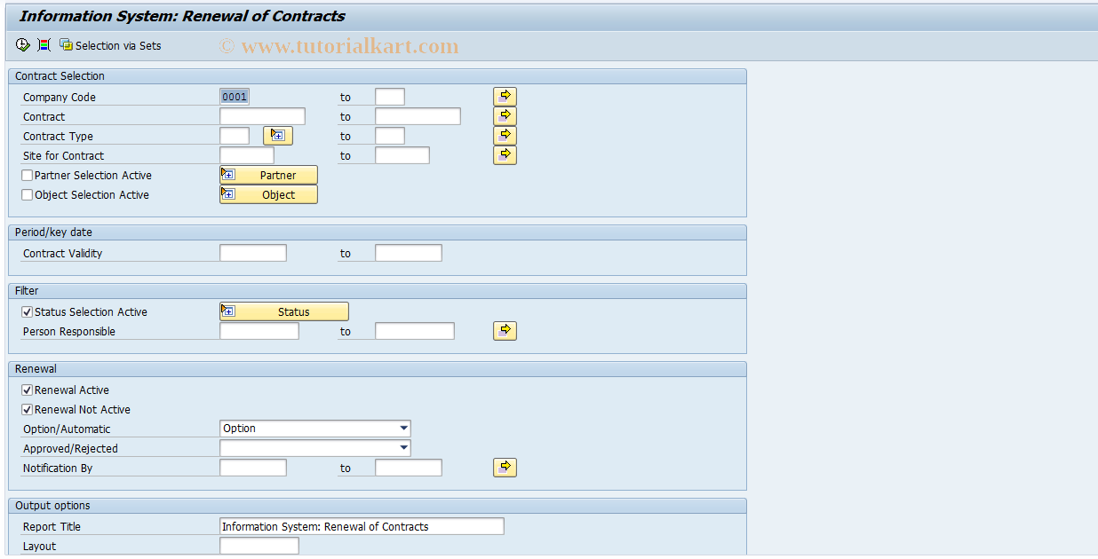
Task: Click the Report Title field
Action: click(362, 526)
